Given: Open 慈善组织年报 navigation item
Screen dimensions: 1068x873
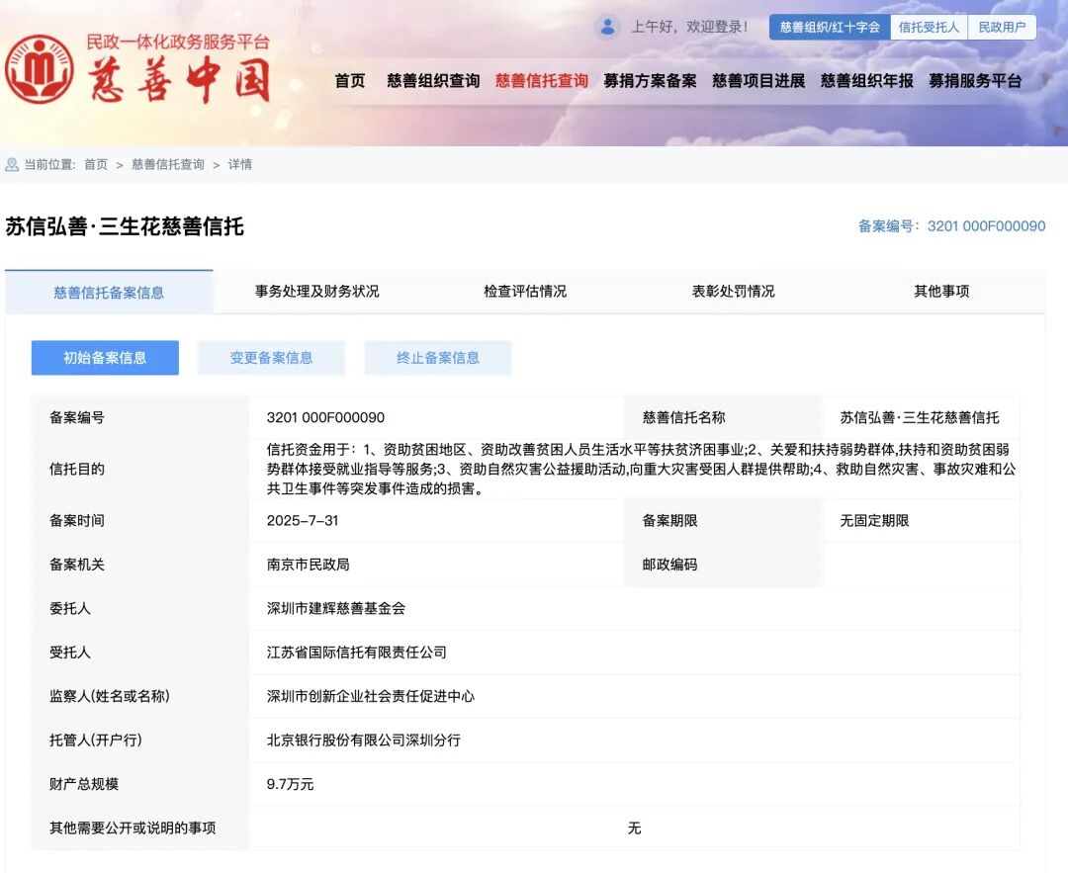Looking at the screenshot, I should point(867,81).
